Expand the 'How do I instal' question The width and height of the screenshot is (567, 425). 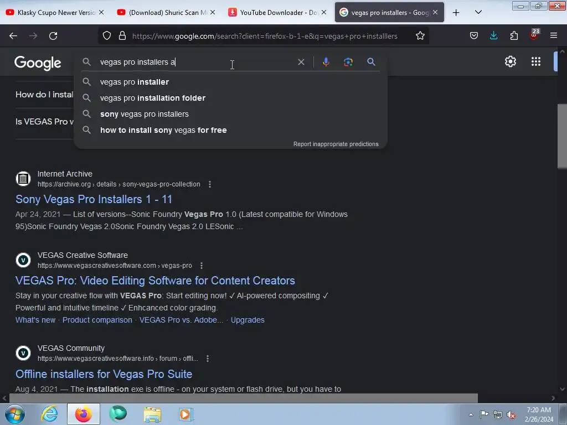44,95
